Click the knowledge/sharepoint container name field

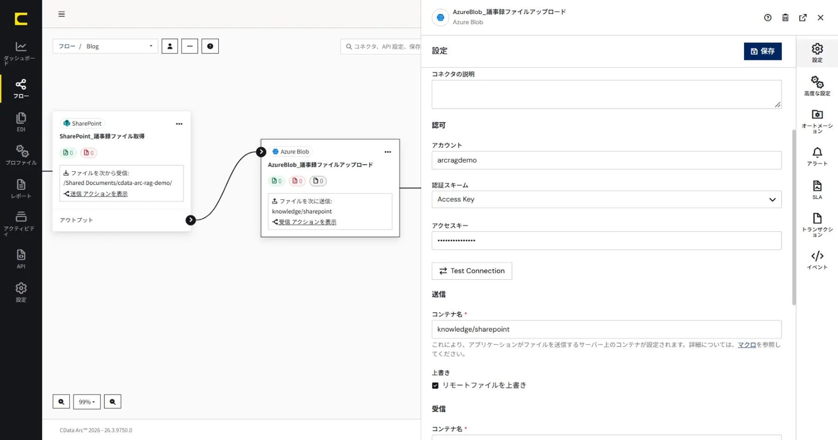(606, 329)
